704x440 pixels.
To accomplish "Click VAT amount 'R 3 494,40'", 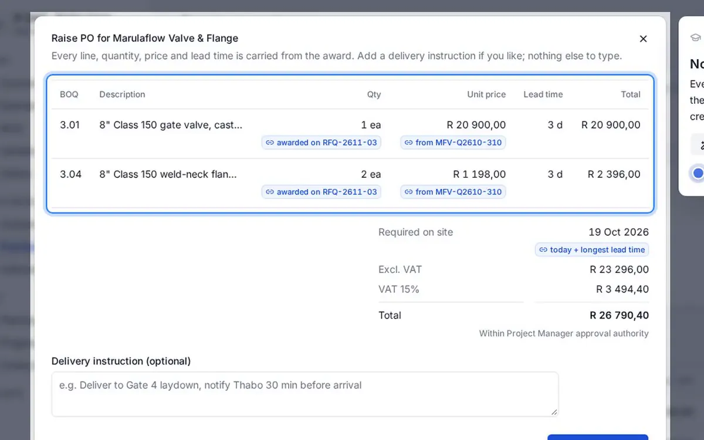I will (x=622, y=289).
